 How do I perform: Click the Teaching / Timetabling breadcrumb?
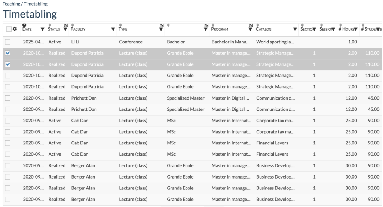click(x=25, y=4)
